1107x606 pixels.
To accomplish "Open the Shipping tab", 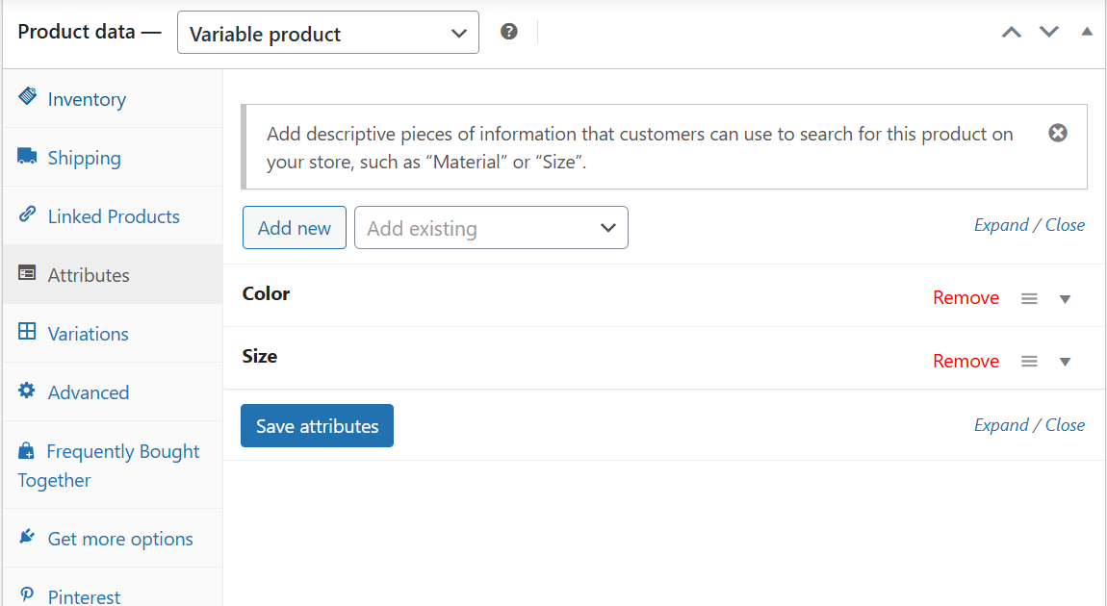I will pyautogui.click(x=84, y=158).
